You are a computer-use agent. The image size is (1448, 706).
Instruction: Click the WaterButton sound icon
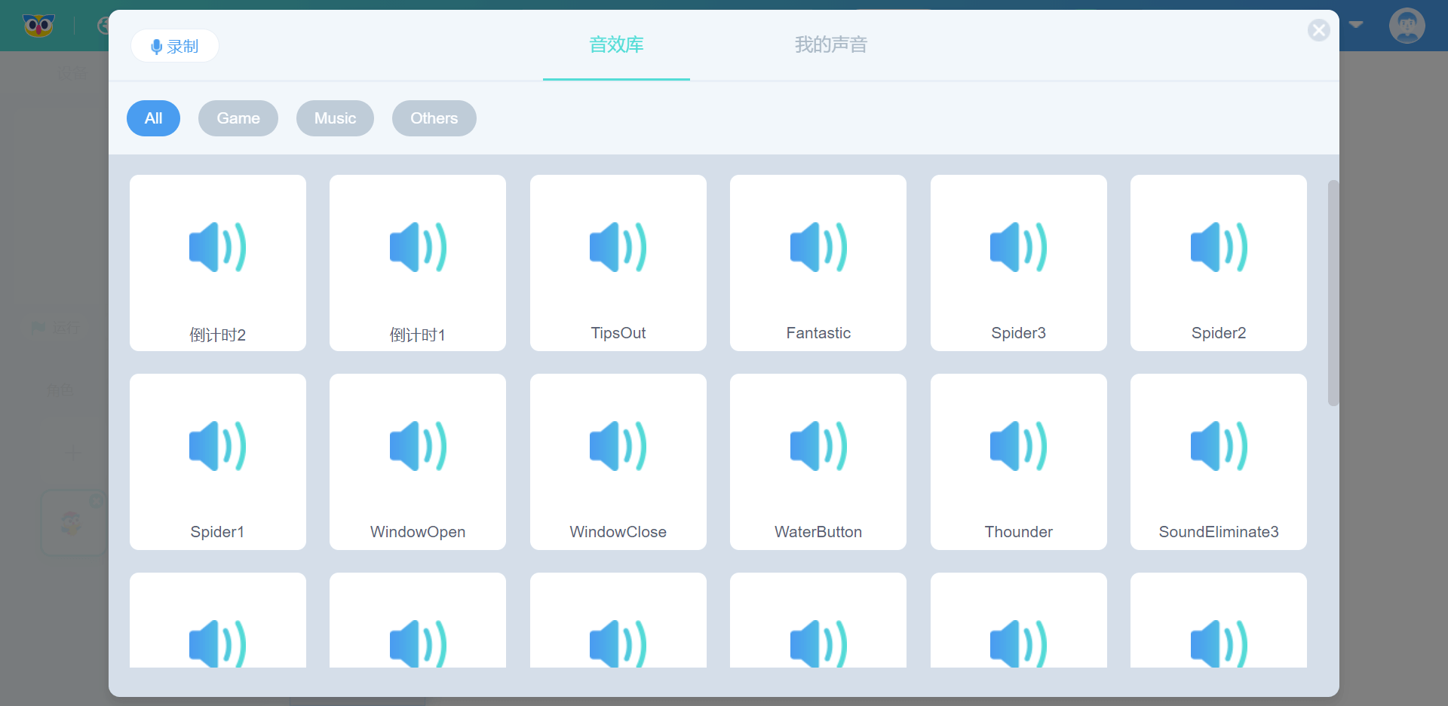(818, 446)
